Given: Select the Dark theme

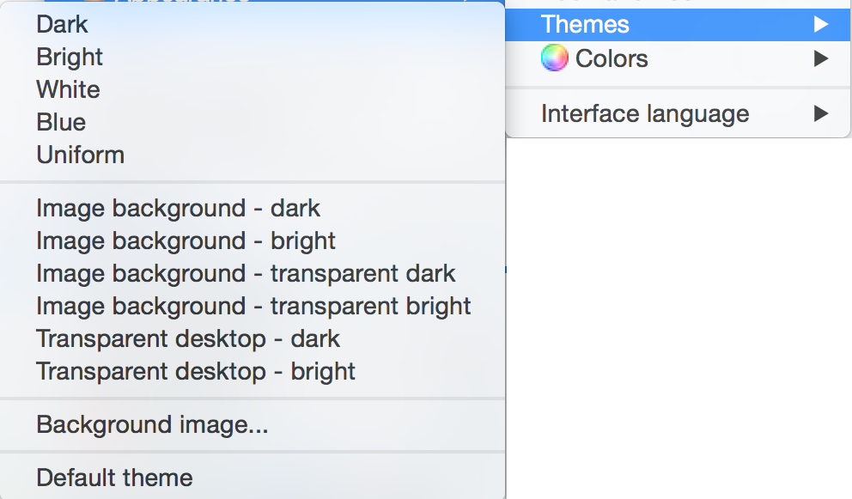Looking at the screenshot, I should click(63, 24).
